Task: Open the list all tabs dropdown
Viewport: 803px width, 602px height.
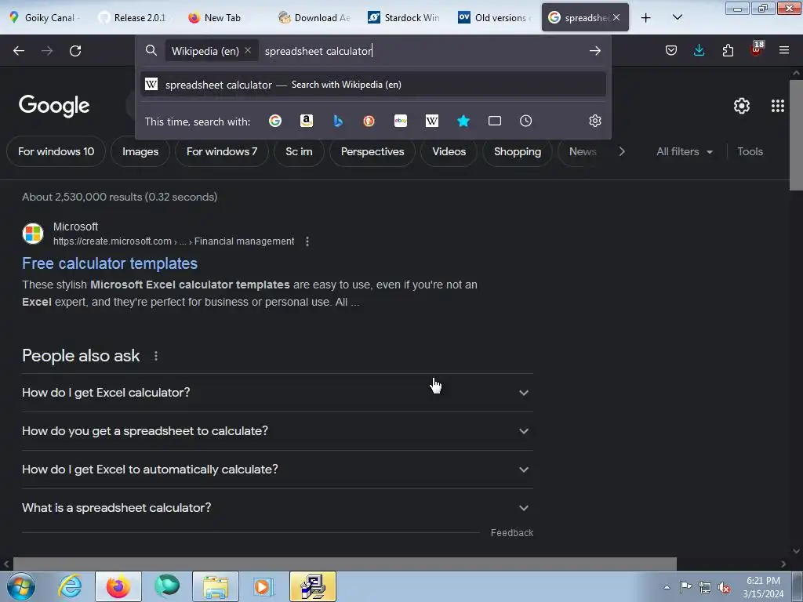Action: click(x=677, y=17)
